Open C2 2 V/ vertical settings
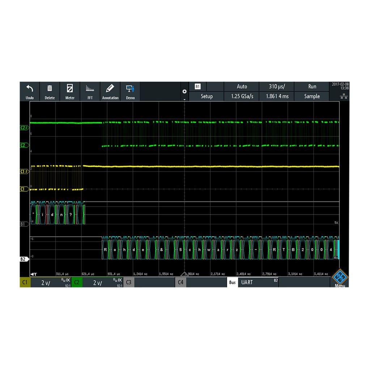The image size is (369, 369). point(103,283)
